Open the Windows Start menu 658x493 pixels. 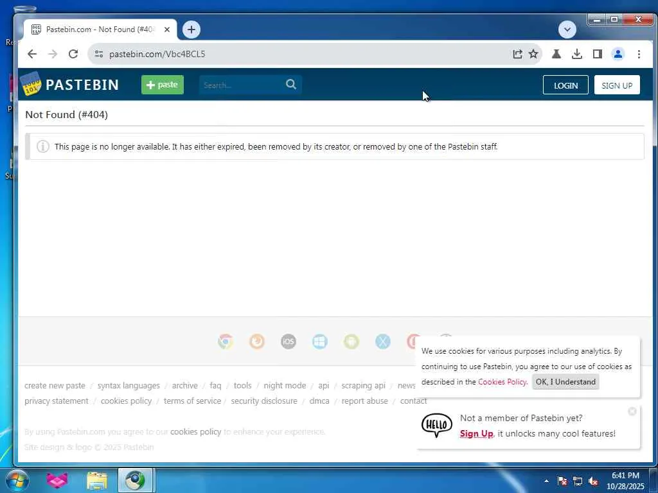click(17, 480)
